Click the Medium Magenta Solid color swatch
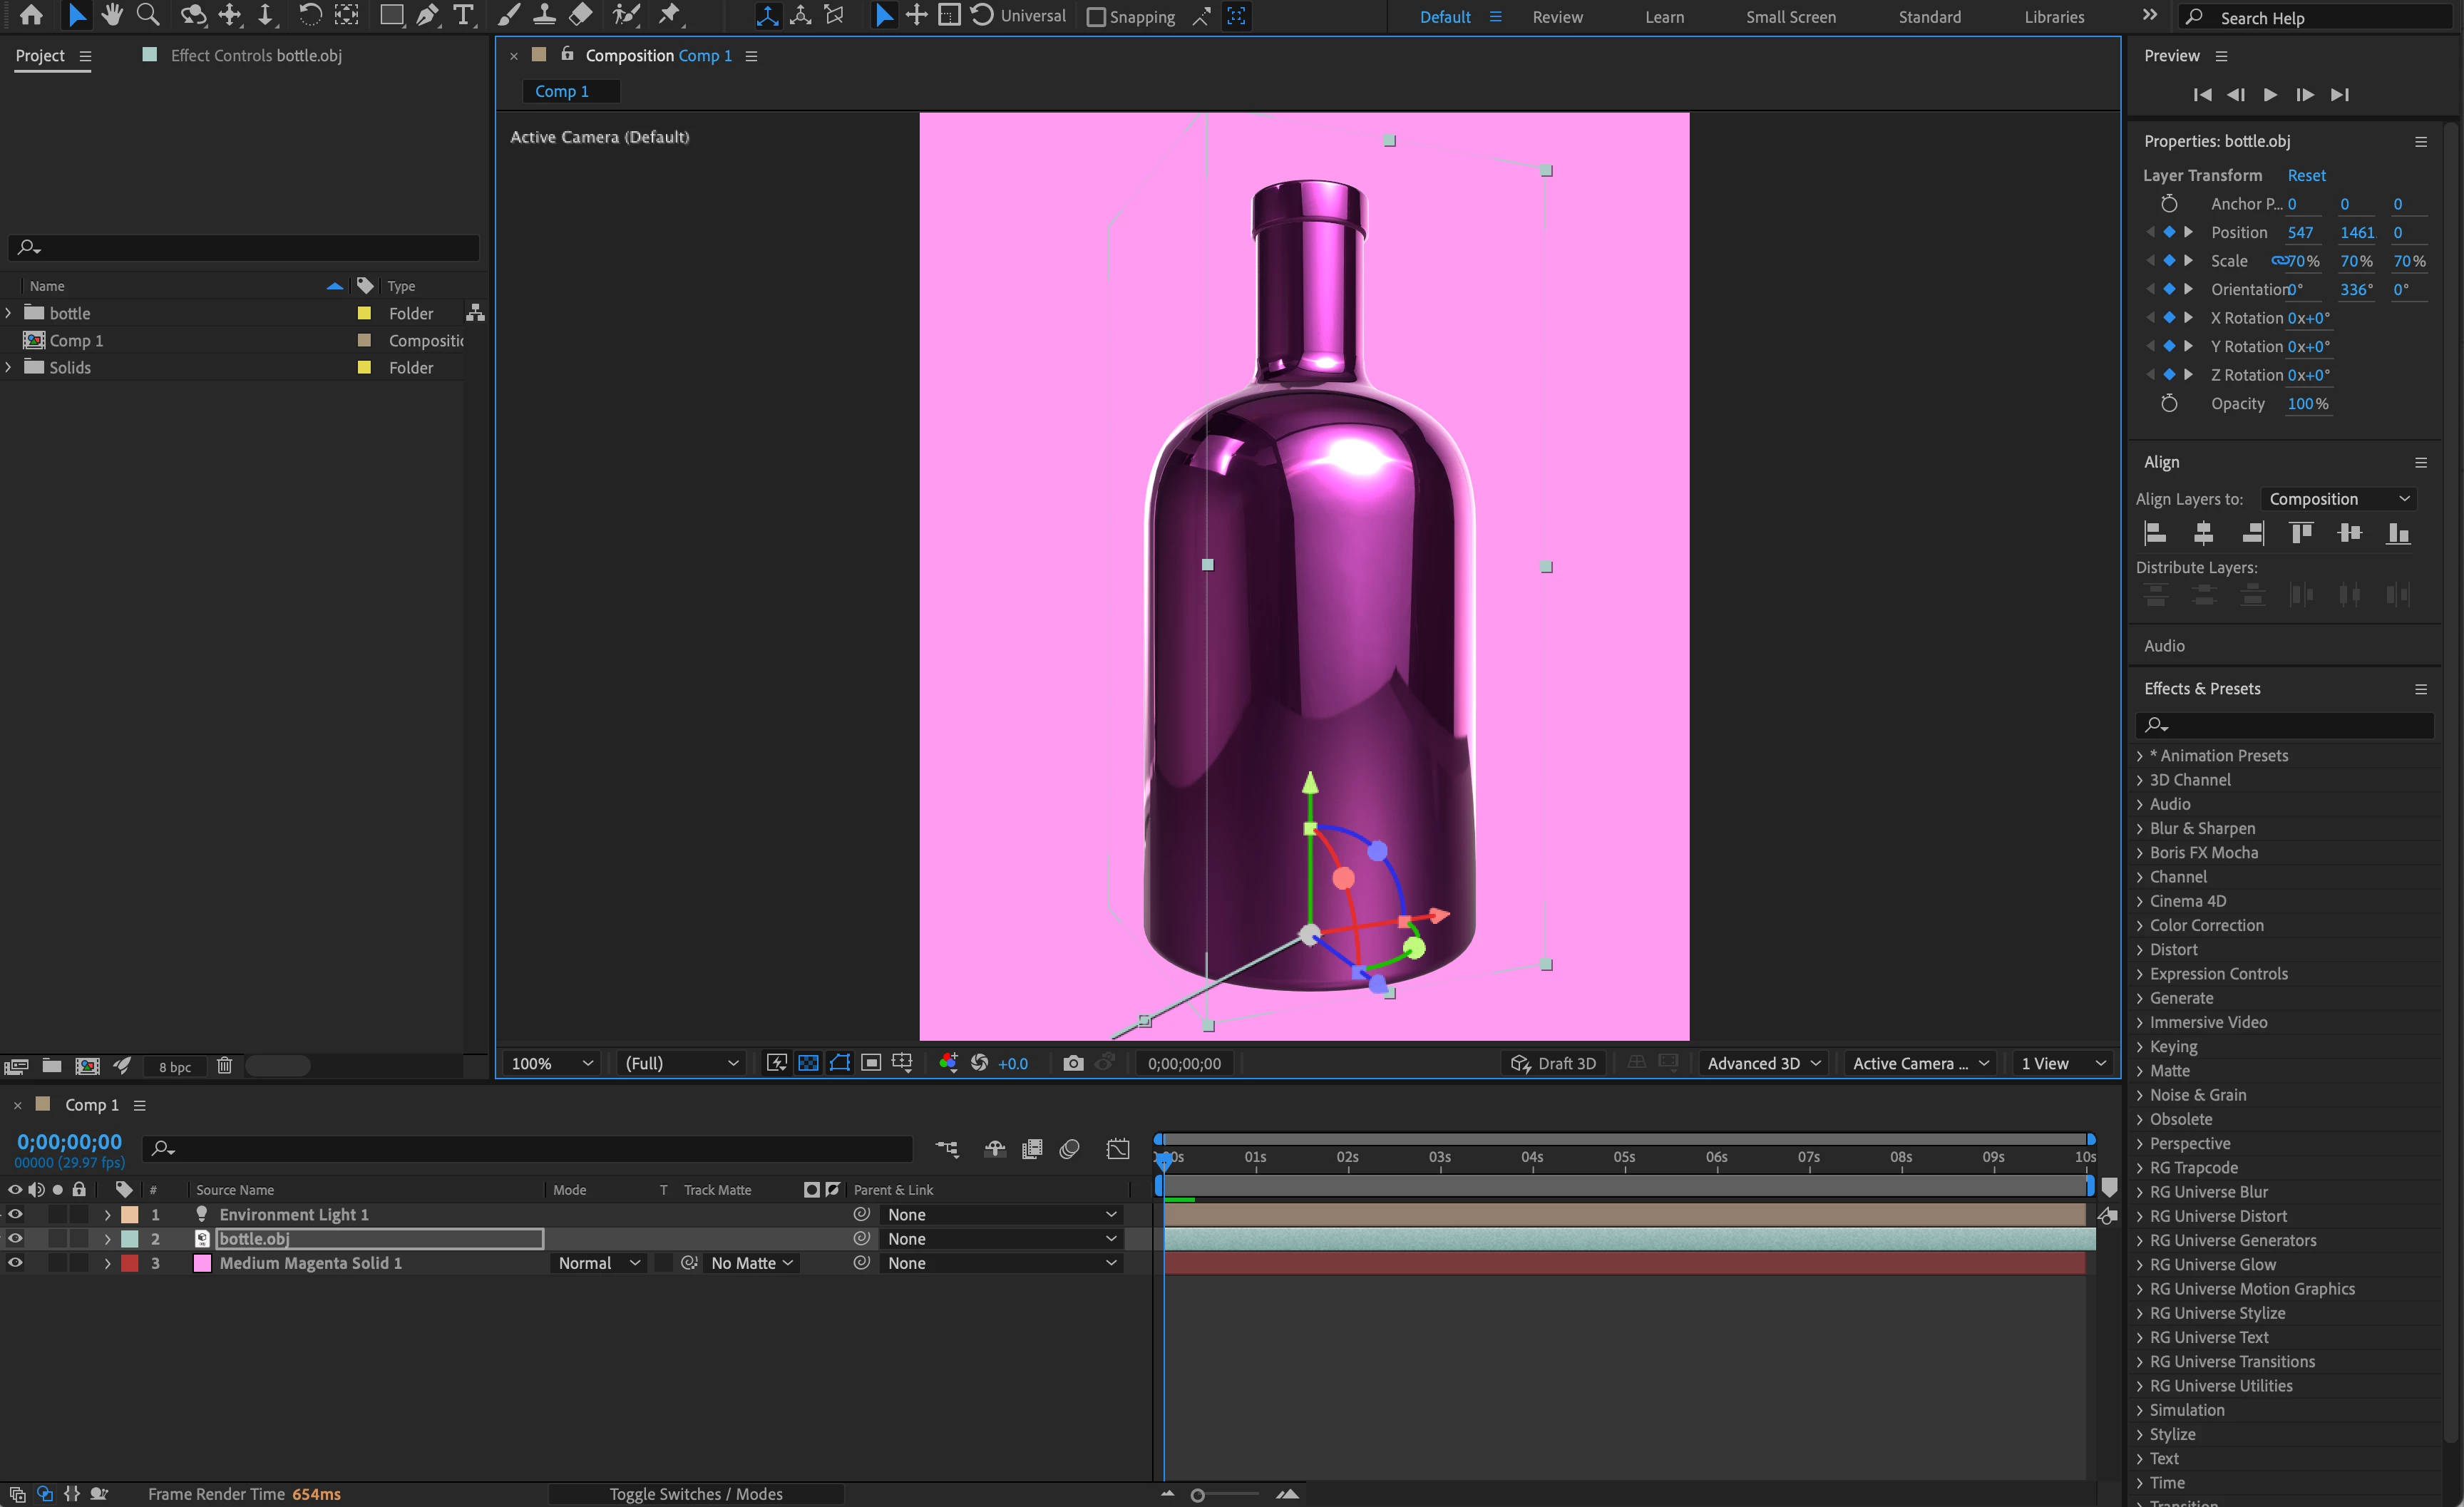The image size is (2464, 1507). (202, 1263)
